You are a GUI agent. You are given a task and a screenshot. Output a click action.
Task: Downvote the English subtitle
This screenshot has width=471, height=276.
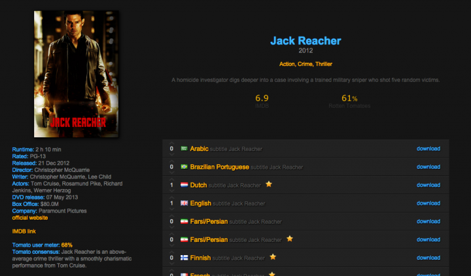click(171, 209)
